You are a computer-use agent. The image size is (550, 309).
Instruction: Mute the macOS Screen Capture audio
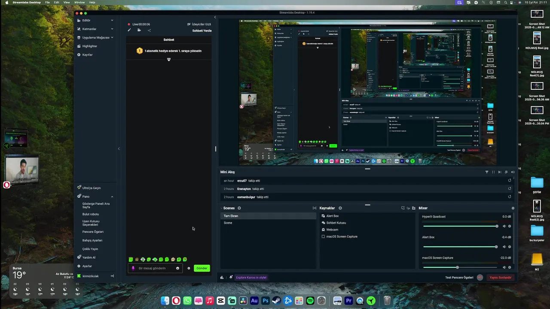505,267
